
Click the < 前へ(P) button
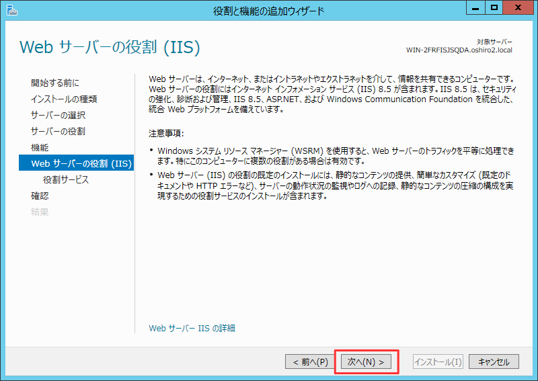(x=310, y=362)
